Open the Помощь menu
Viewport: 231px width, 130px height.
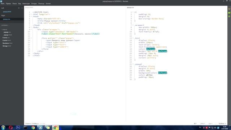41,4
